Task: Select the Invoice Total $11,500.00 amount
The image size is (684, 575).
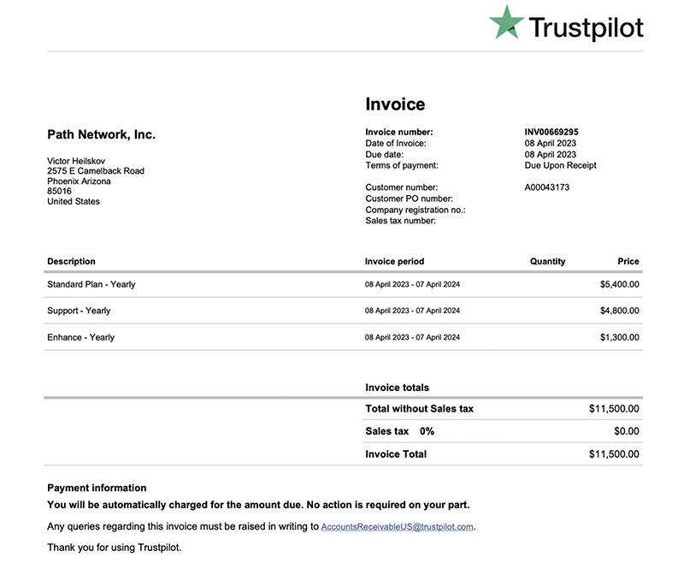Action: [614, 454]
